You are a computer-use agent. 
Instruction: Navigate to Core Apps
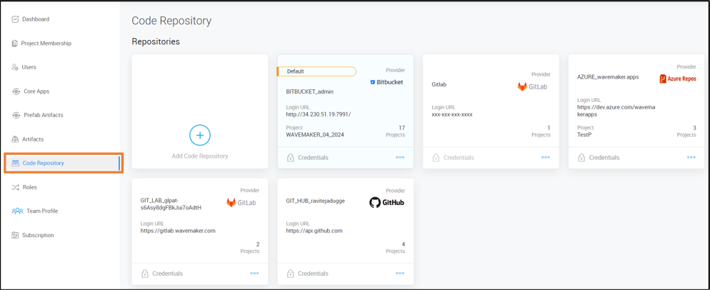(36, 91)
